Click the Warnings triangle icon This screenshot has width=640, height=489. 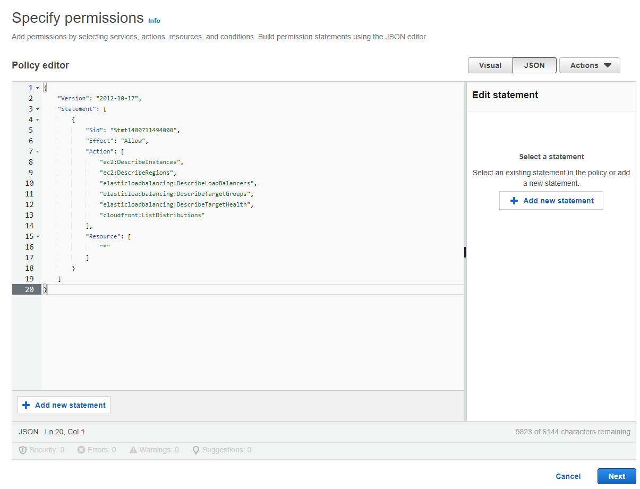[133, 450]
